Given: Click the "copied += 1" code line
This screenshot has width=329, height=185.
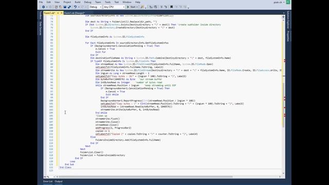Looking at the screenshot, I should click(x=103, y=131).
